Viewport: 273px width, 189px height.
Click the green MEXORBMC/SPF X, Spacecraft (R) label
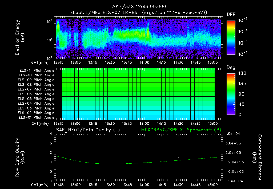(181, 130)
